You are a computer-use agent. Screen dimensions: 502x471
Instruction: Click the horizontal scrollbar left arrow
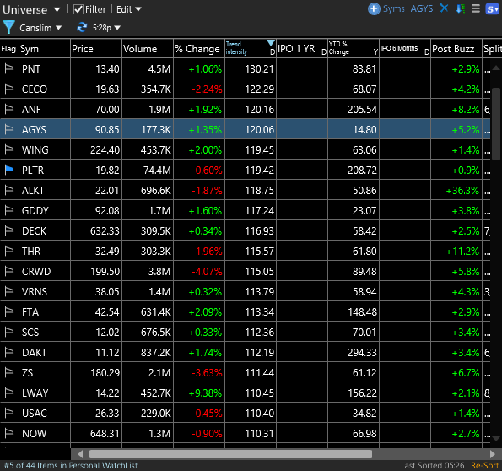click(x=80, y=454)
